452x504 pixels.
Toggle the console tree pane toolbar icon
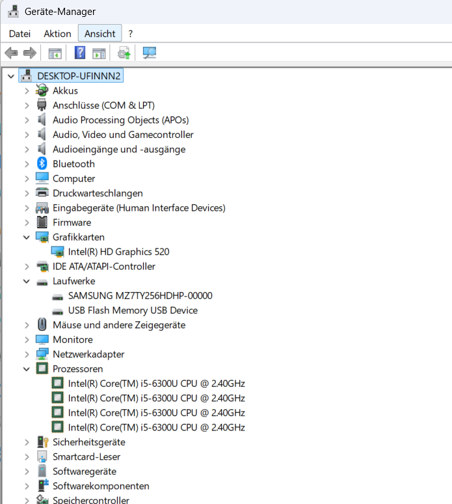pyautogui.click(x=55, y=53)
